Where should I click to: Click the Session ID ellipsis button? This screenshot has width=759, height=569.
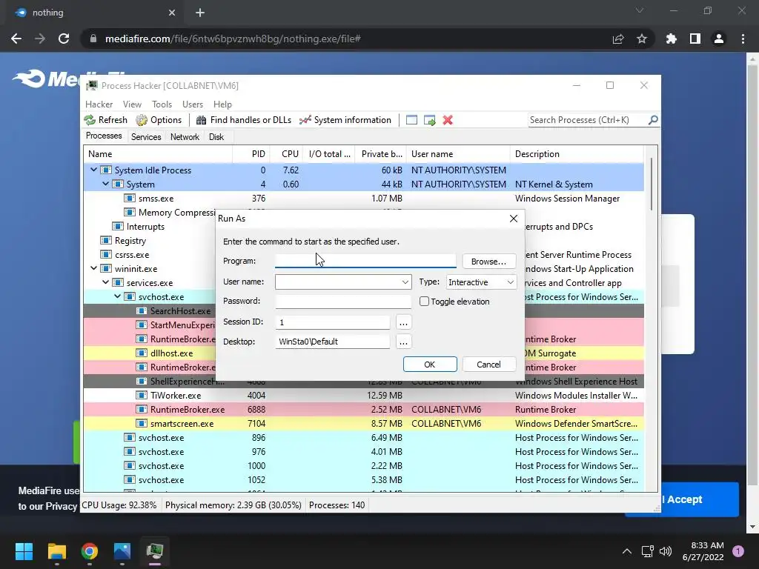pos(403,322)
